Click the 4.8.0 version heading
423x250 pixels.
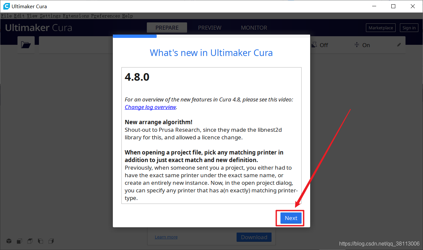tap(137, 77)
